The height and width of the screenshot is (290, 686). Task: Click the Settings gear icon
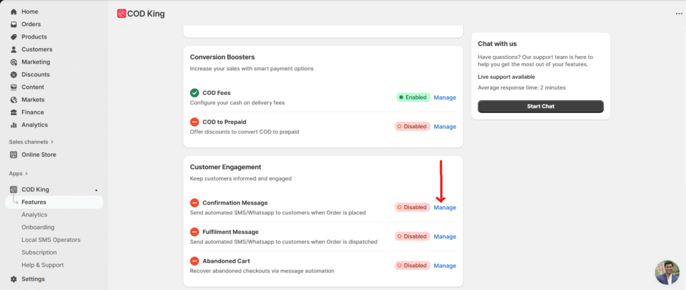pyautogui.click(x=14, y=279)
